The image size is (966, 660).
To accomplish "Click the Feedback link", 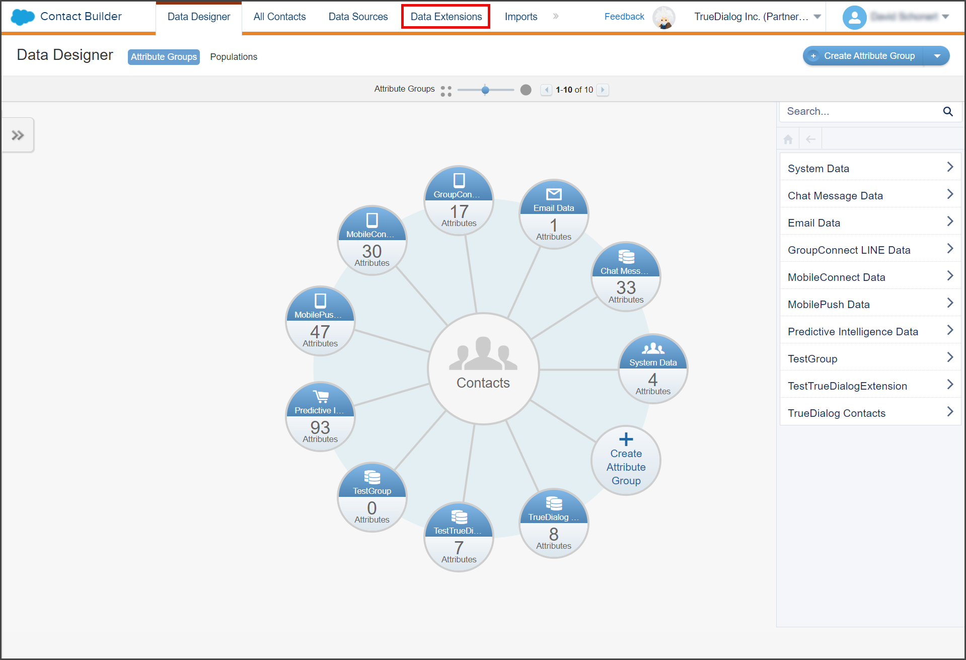I will coord(624,17).
